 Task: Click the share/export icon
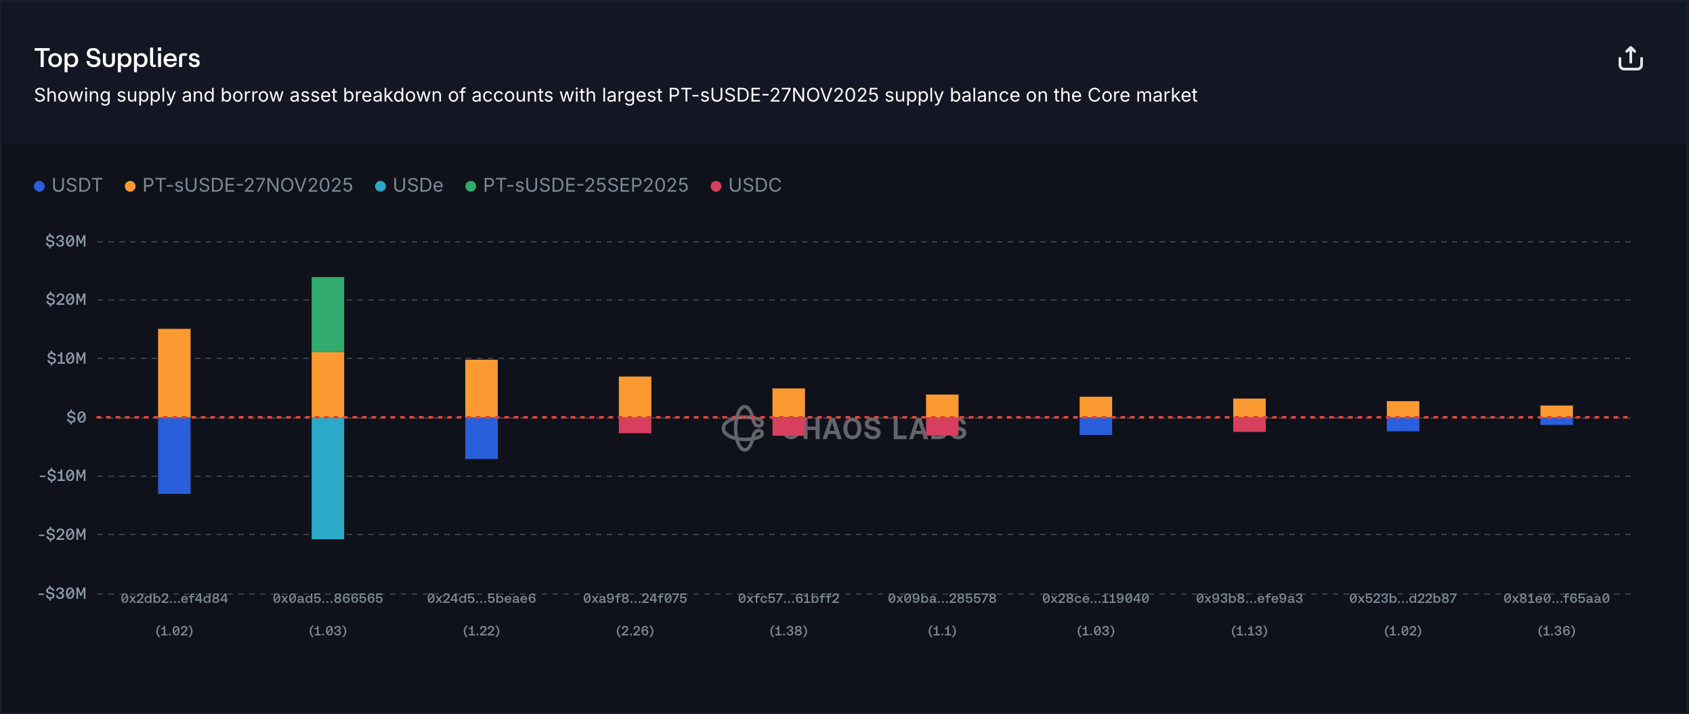click(x=1630, y=59)
